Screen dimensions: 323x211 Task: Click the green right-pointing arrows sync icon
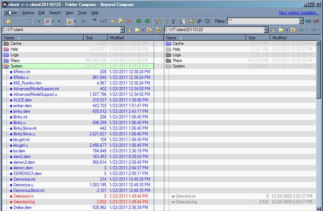(x=139, y=21)
